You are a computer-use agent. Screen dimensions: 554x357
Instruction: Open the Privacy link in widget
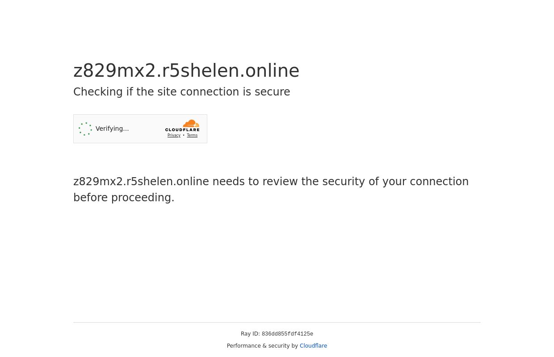coord(174,136)
